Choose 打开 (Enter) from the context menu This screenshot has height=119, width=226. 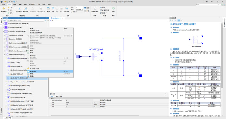click(x=50, y=28)
